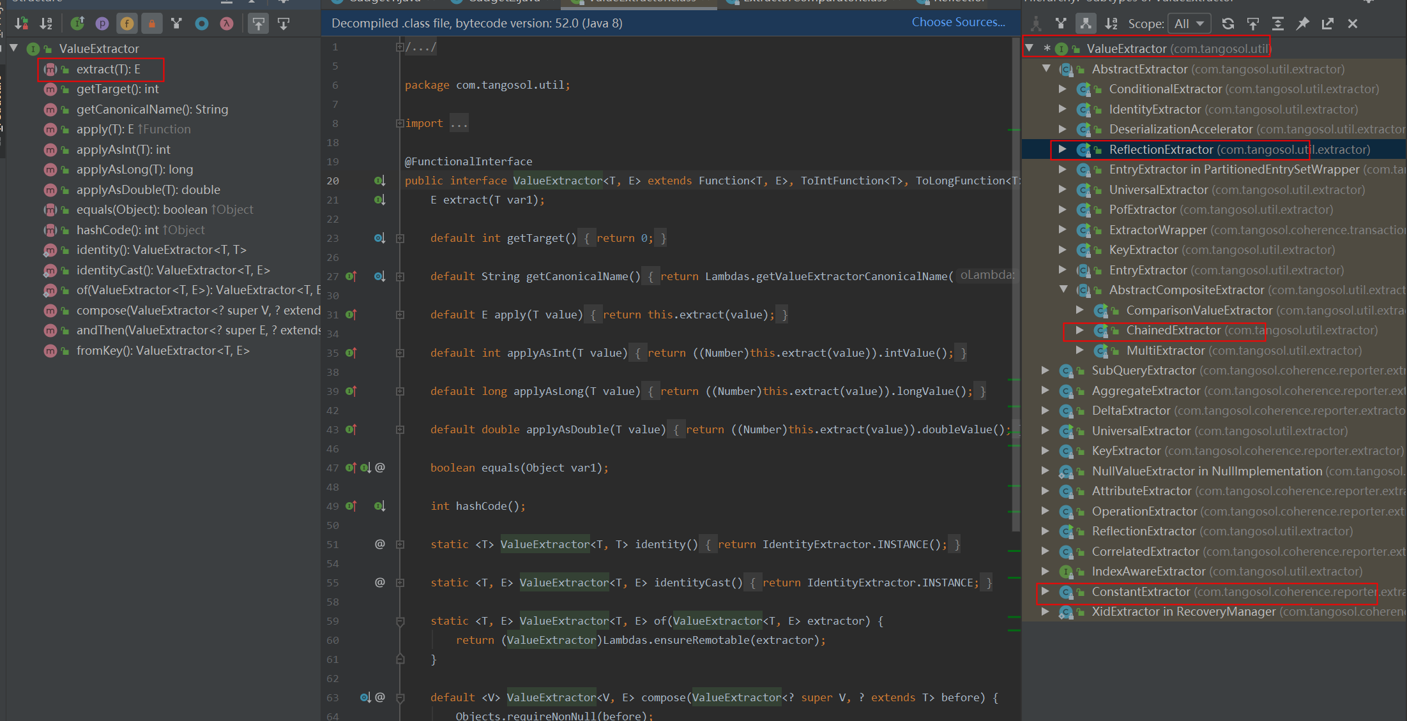Click Autoscroll to Source icon in Structure

tap(259, 24)
